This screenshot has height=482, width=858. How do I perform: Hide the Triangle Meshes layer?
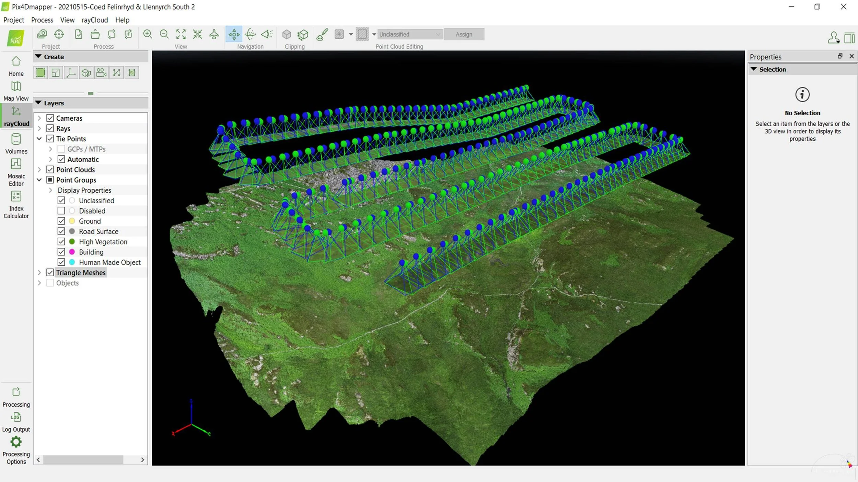point(50,273)
